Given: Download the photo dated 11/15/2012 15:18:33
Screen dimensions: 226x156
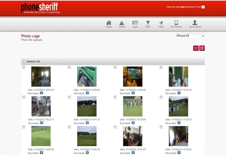Looking at the screenshot, I should point(179,123).
